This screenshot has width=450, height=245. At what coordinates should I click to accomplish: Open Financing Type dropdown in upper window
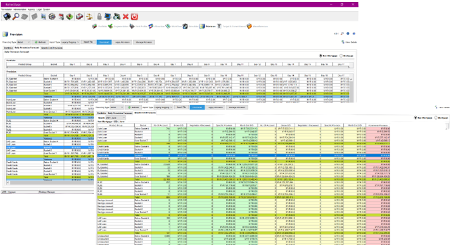(23, 42)
